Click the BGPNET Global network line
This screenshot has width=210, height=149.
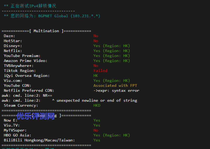[x=52, y=16]
